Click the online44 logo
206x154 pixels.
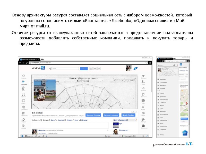click(39, 68)
